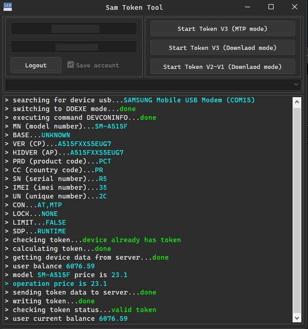Image resolution: width=308 pixels, height=329 pixels.
Task: Select the 'user current balance 6076.59' line
Action: tap(70, 319)
